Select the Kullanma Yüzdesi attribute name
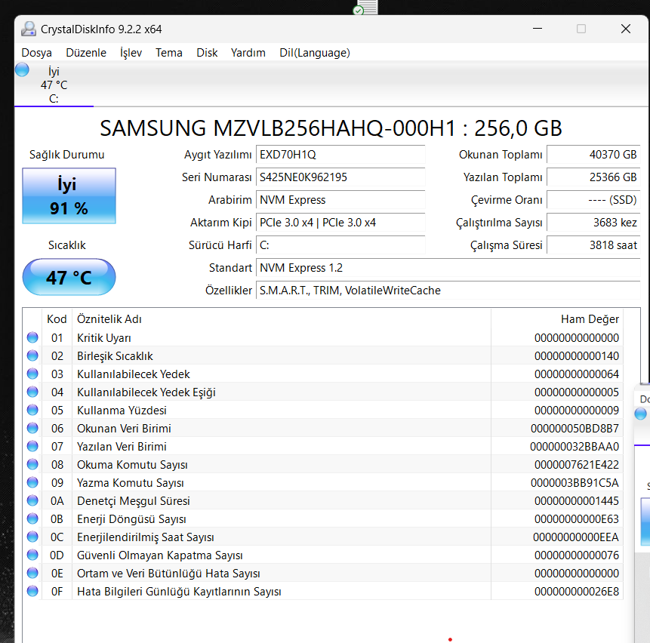This screenshot has height=643, width=650. (x=122, y=410)
